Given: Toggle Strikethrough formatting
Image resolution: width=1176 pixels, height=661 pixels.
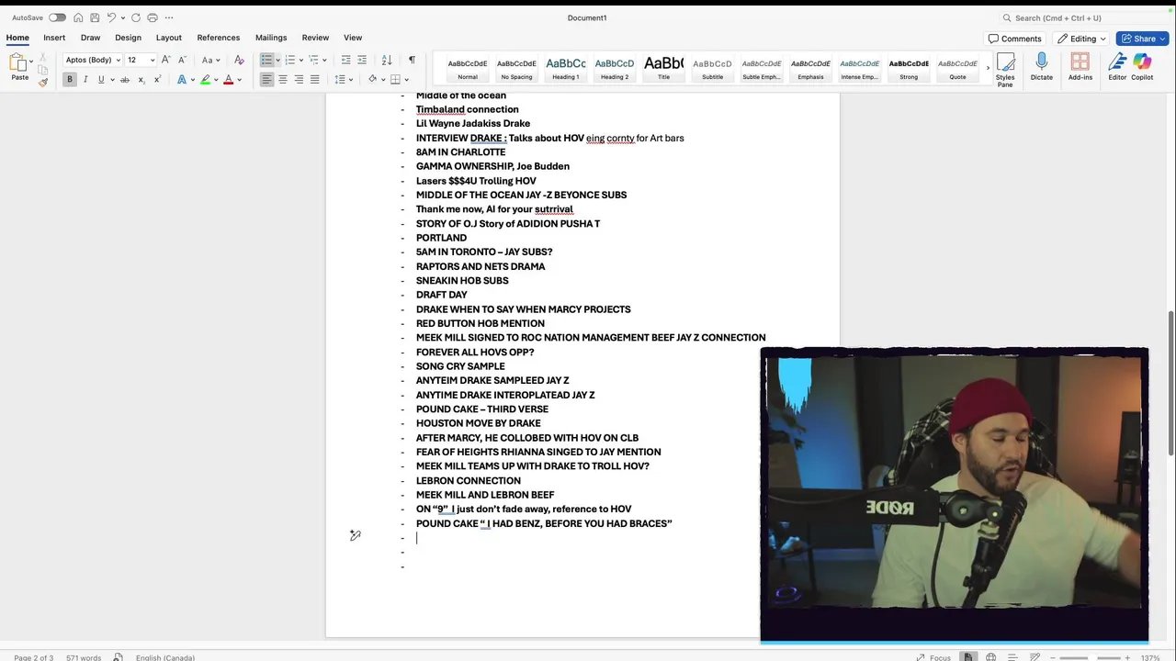Looking at the screenshot, I should pyautogui.click(x=125, y=80).
